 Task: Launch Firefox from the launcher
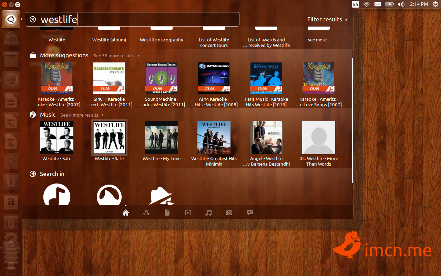11,81
